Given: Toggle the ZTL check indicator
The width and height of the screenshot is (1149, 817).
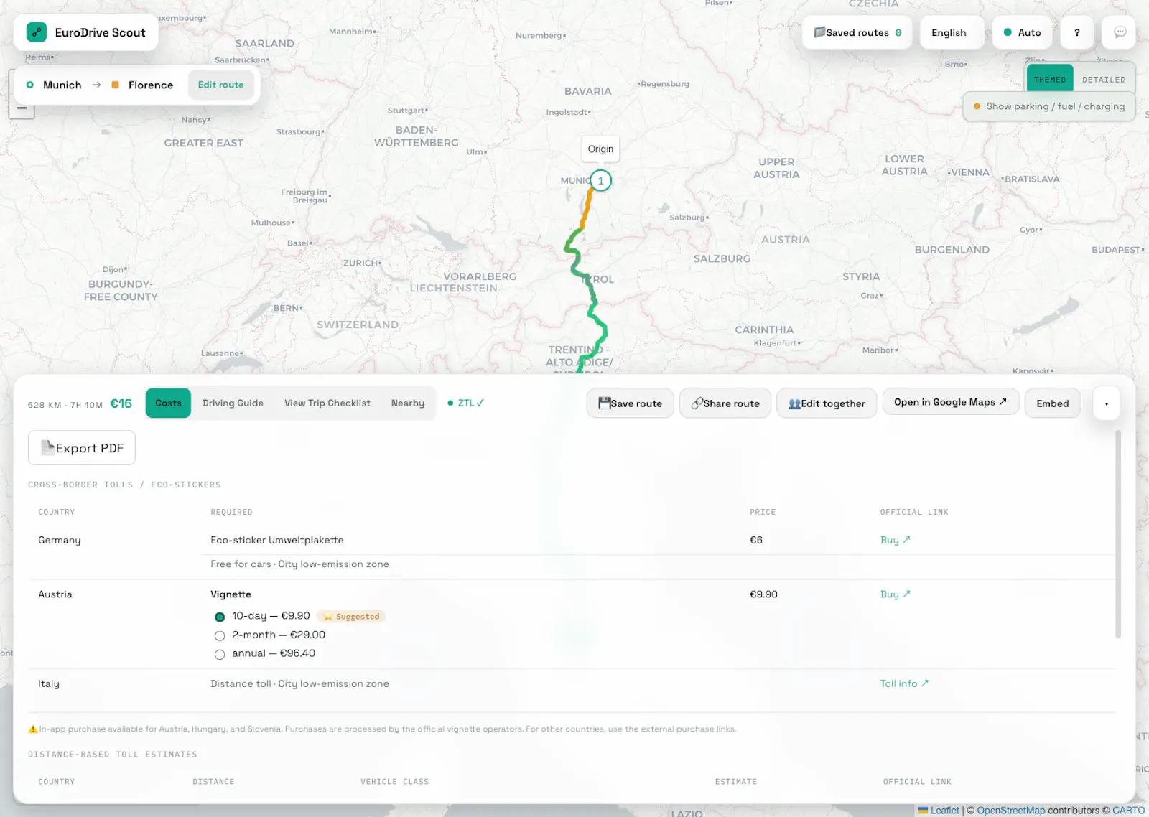Looking at the screenshot, I should pyautogui.click(x=465, y=403).
